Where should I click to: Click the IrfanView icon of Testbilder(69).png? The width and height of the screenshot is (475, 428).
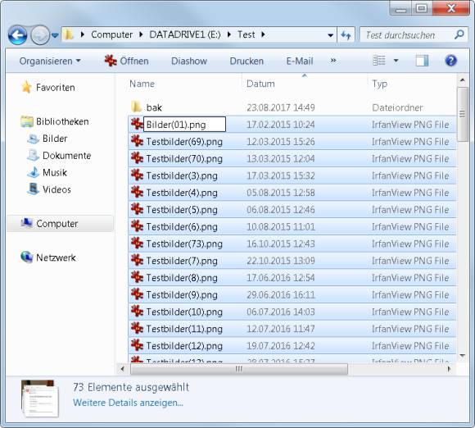(137, 141)
